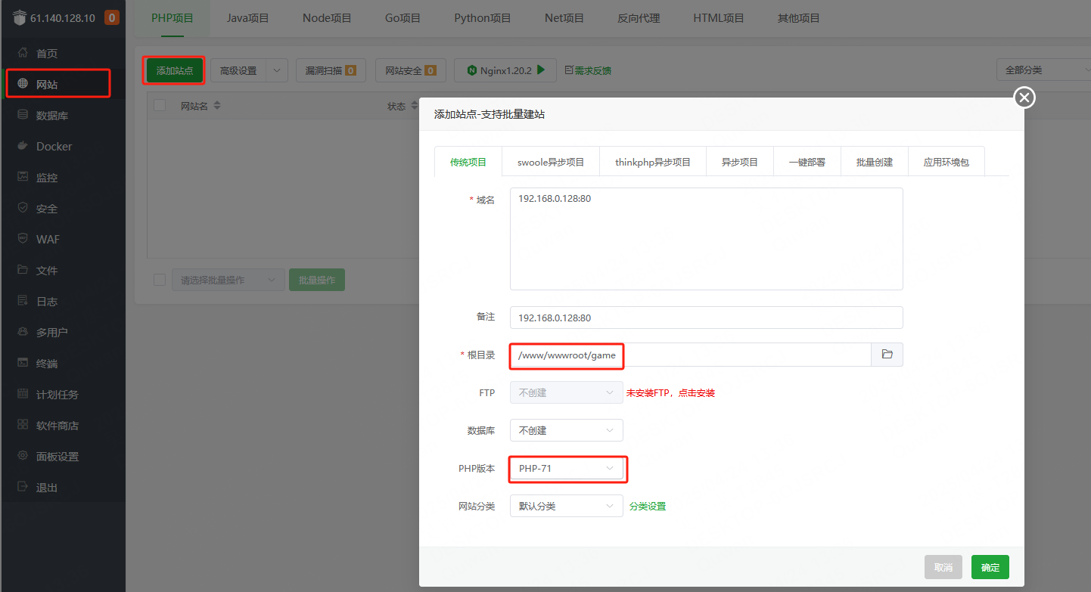Image resolution: width=1091 pixels, height=592 pixels.
Task: Check the select-all box in the site list header
Action: coord(160,107)
